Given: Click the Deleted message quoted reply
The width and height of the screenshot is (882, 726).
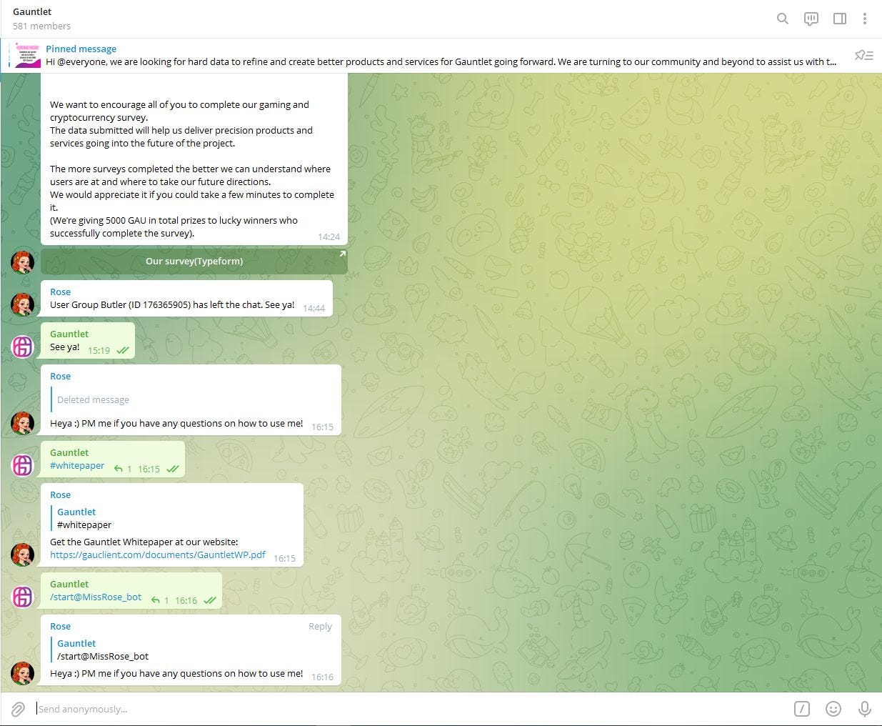Looking at the screenshot, I should point(93,400).
